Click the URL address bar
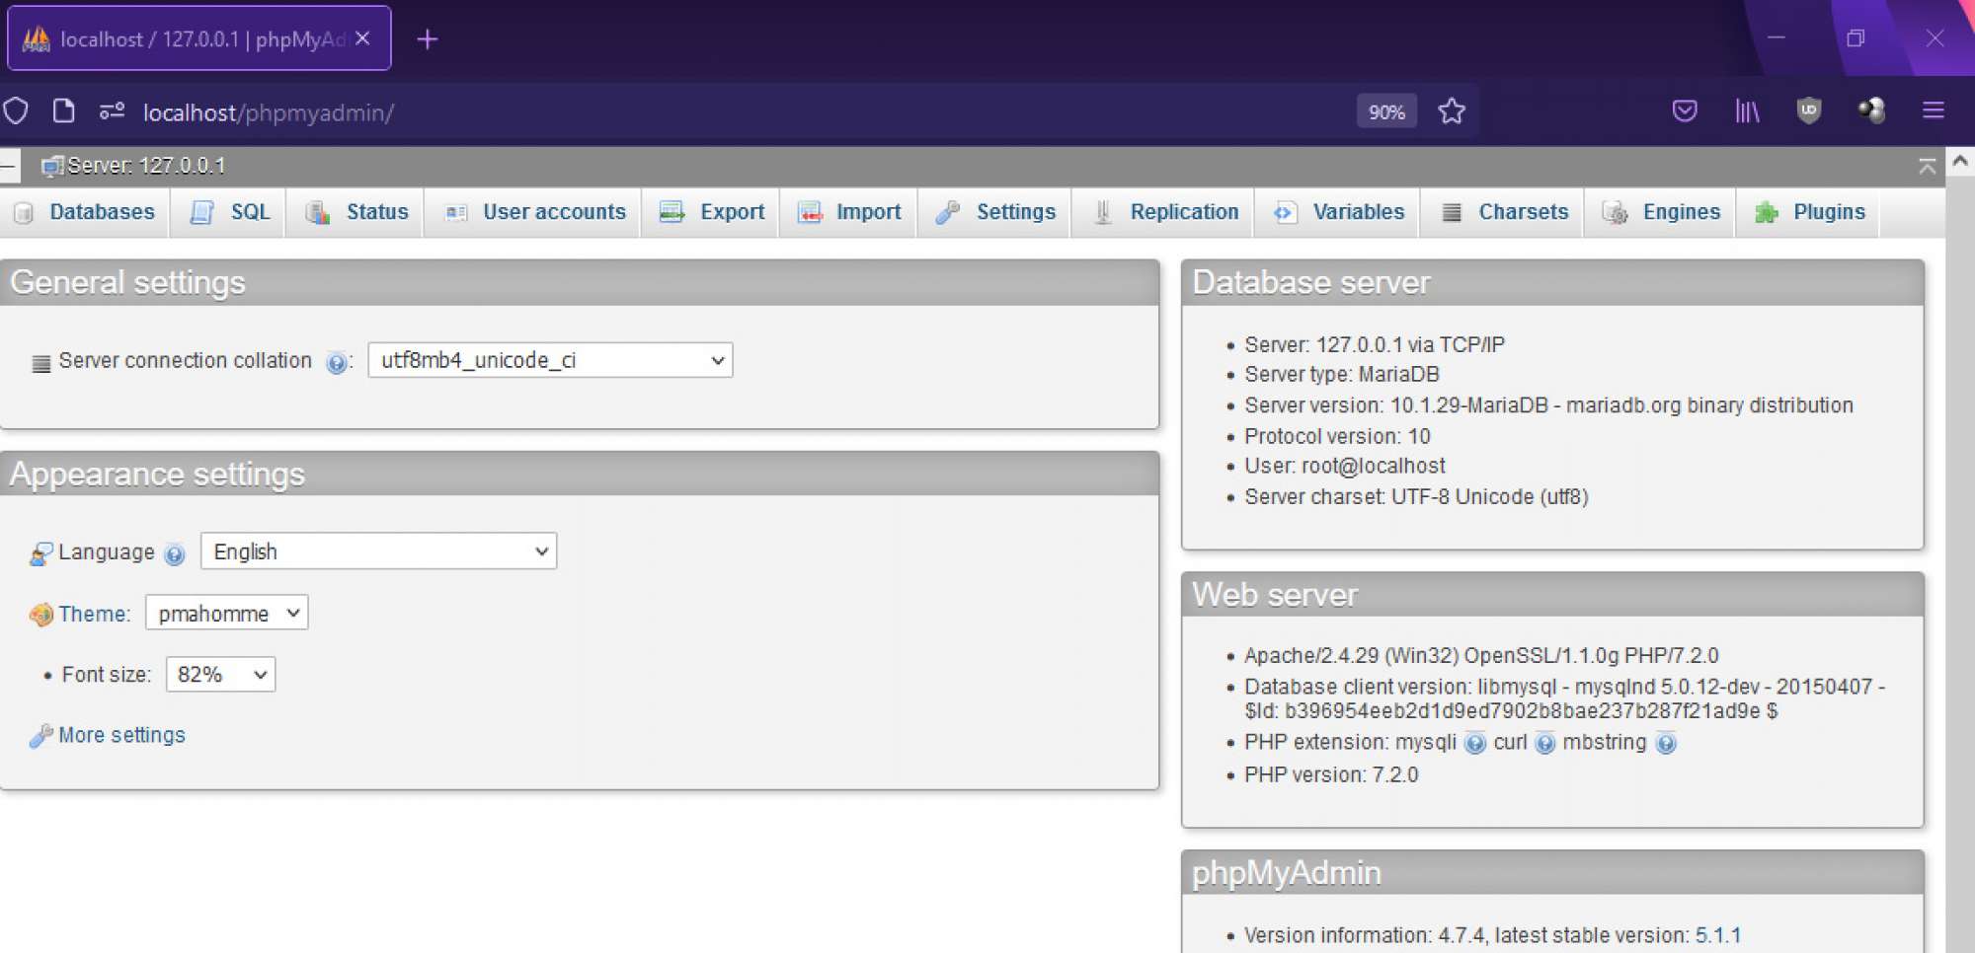 691,112
